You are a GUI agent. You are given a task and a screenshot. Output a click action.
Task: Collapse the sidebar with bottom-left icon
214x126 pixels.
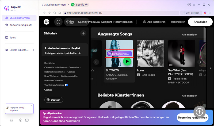click(12, 120)
